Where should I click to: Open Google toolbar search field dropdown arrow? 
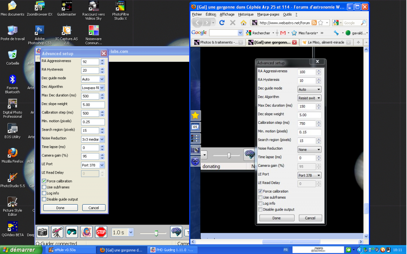[x=240, y=33]
